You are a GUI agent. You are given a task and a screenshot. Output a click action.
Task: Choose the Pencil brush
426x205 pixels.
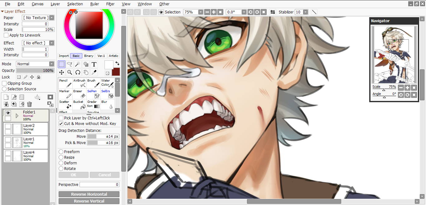pyautogui.click(x=65, y=83)
